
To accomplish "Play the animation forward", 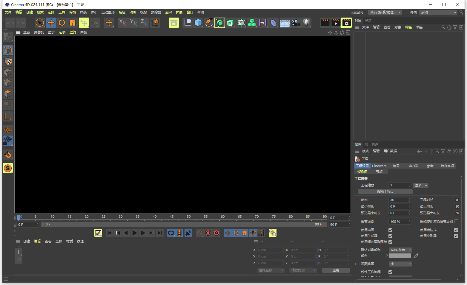I will click(x=135, y=233).
